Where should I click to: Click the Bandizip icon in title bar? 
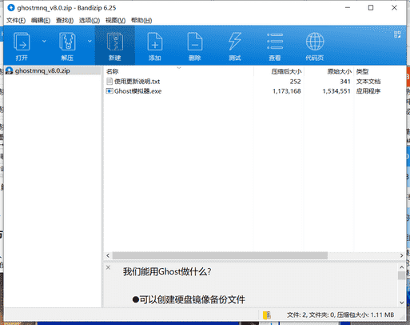coord(11,8)
